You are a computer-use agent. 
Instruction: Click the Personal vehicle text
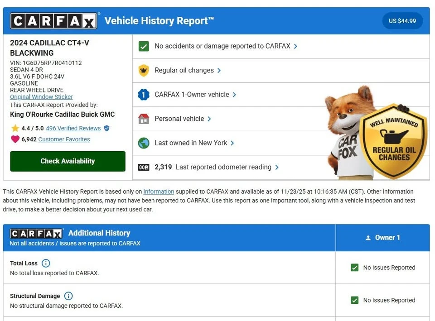click(179, 119)
